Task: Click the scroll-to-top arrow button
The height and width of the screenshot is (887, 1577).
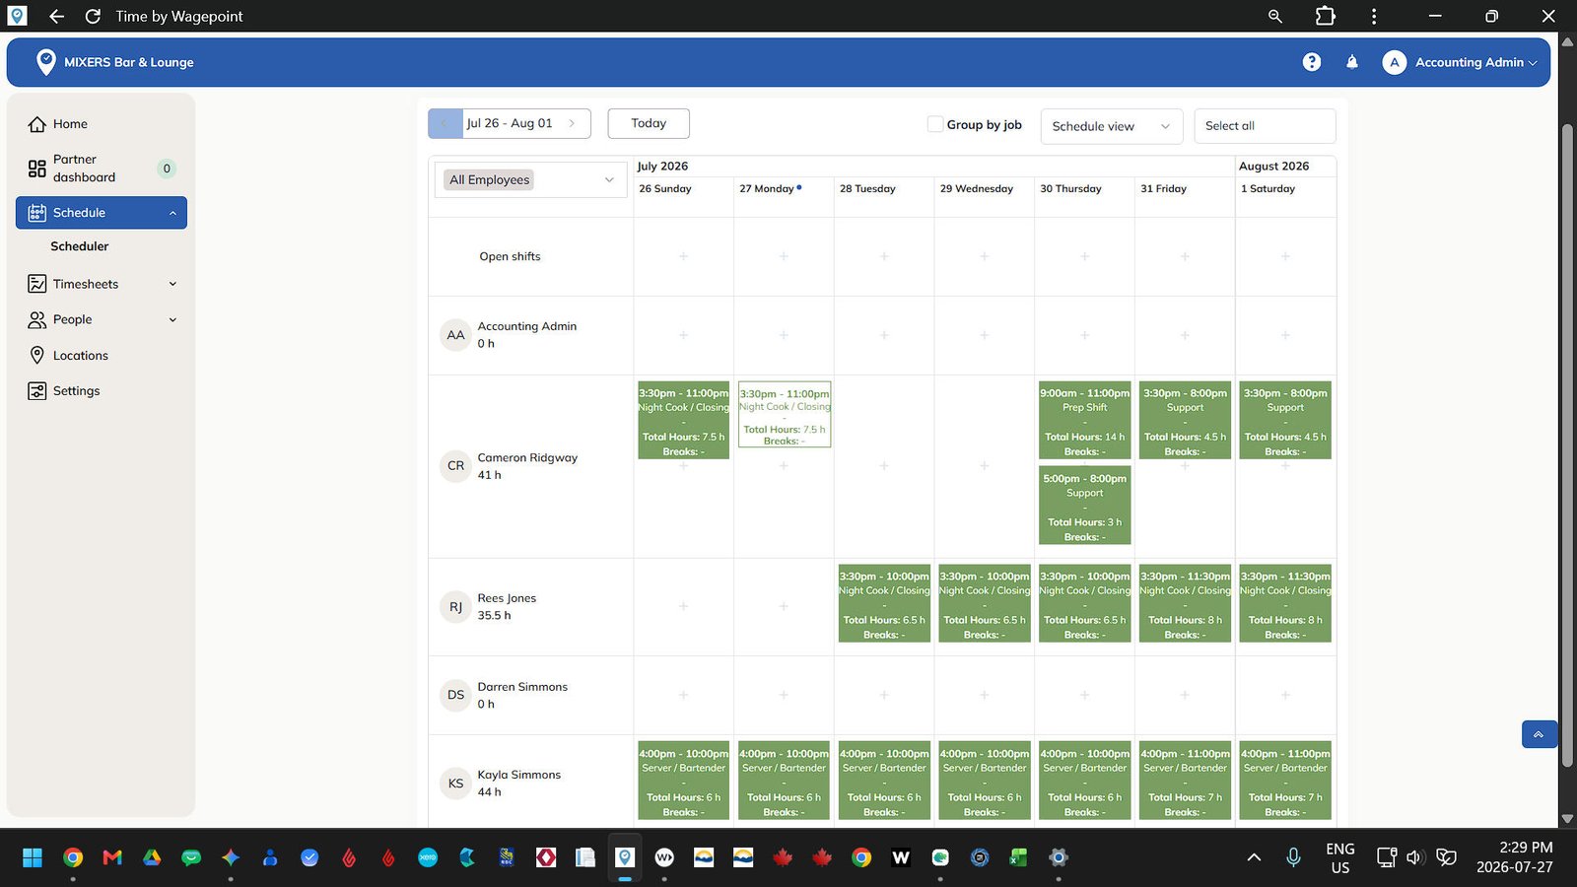Action: pyautogui.click(x=1539, y=734)
